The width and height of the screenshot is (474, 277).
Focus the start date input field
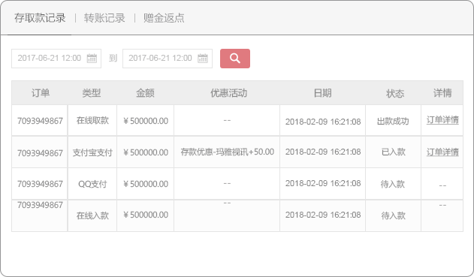click(x=56, y=59)
